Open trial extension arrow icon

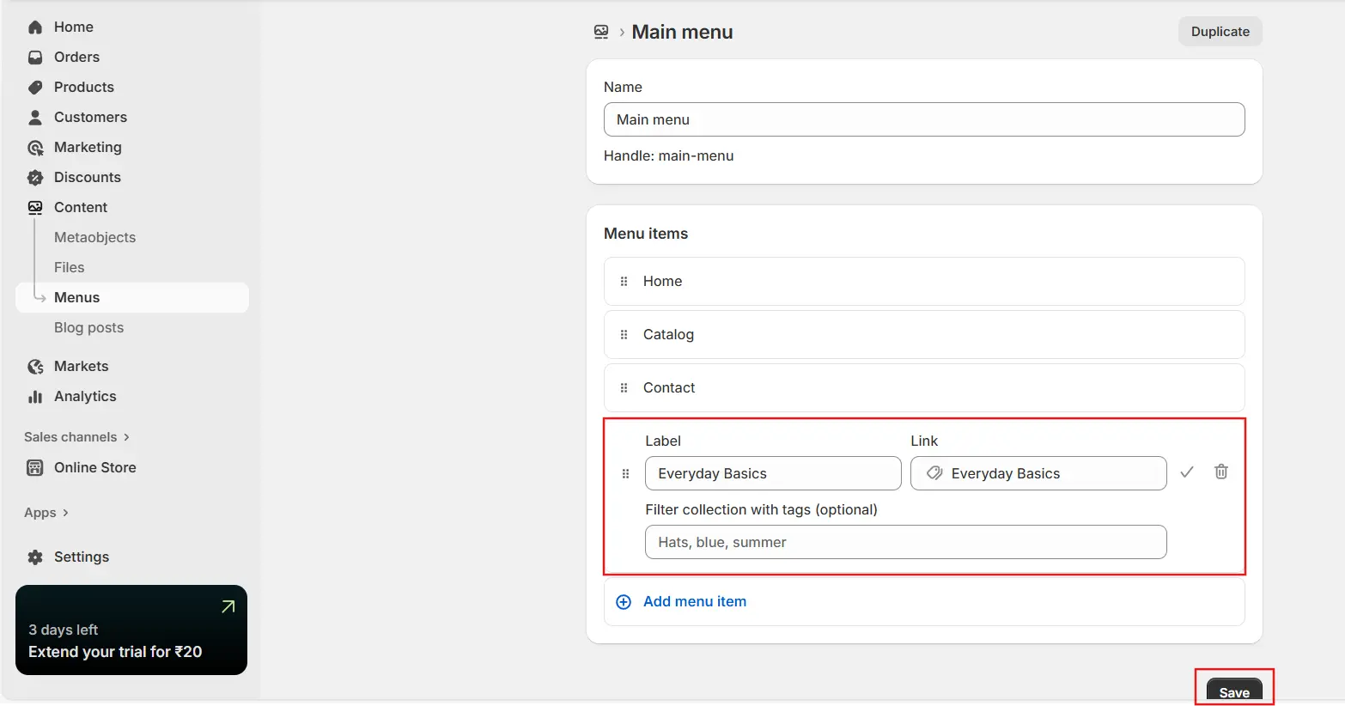[x=228, y=607]
